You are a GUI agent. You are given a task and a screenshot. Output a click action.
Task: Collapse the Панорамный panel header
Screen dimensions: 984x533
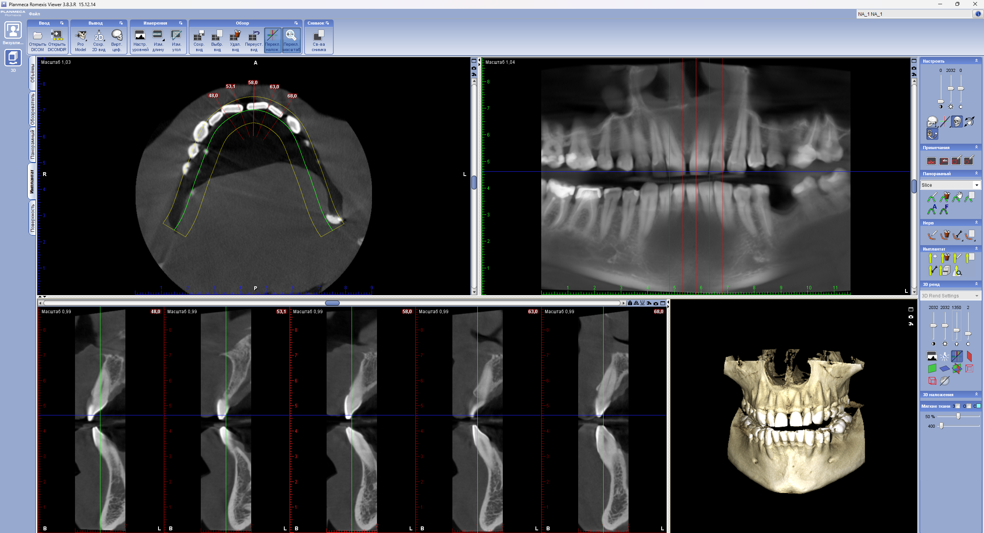976,173
